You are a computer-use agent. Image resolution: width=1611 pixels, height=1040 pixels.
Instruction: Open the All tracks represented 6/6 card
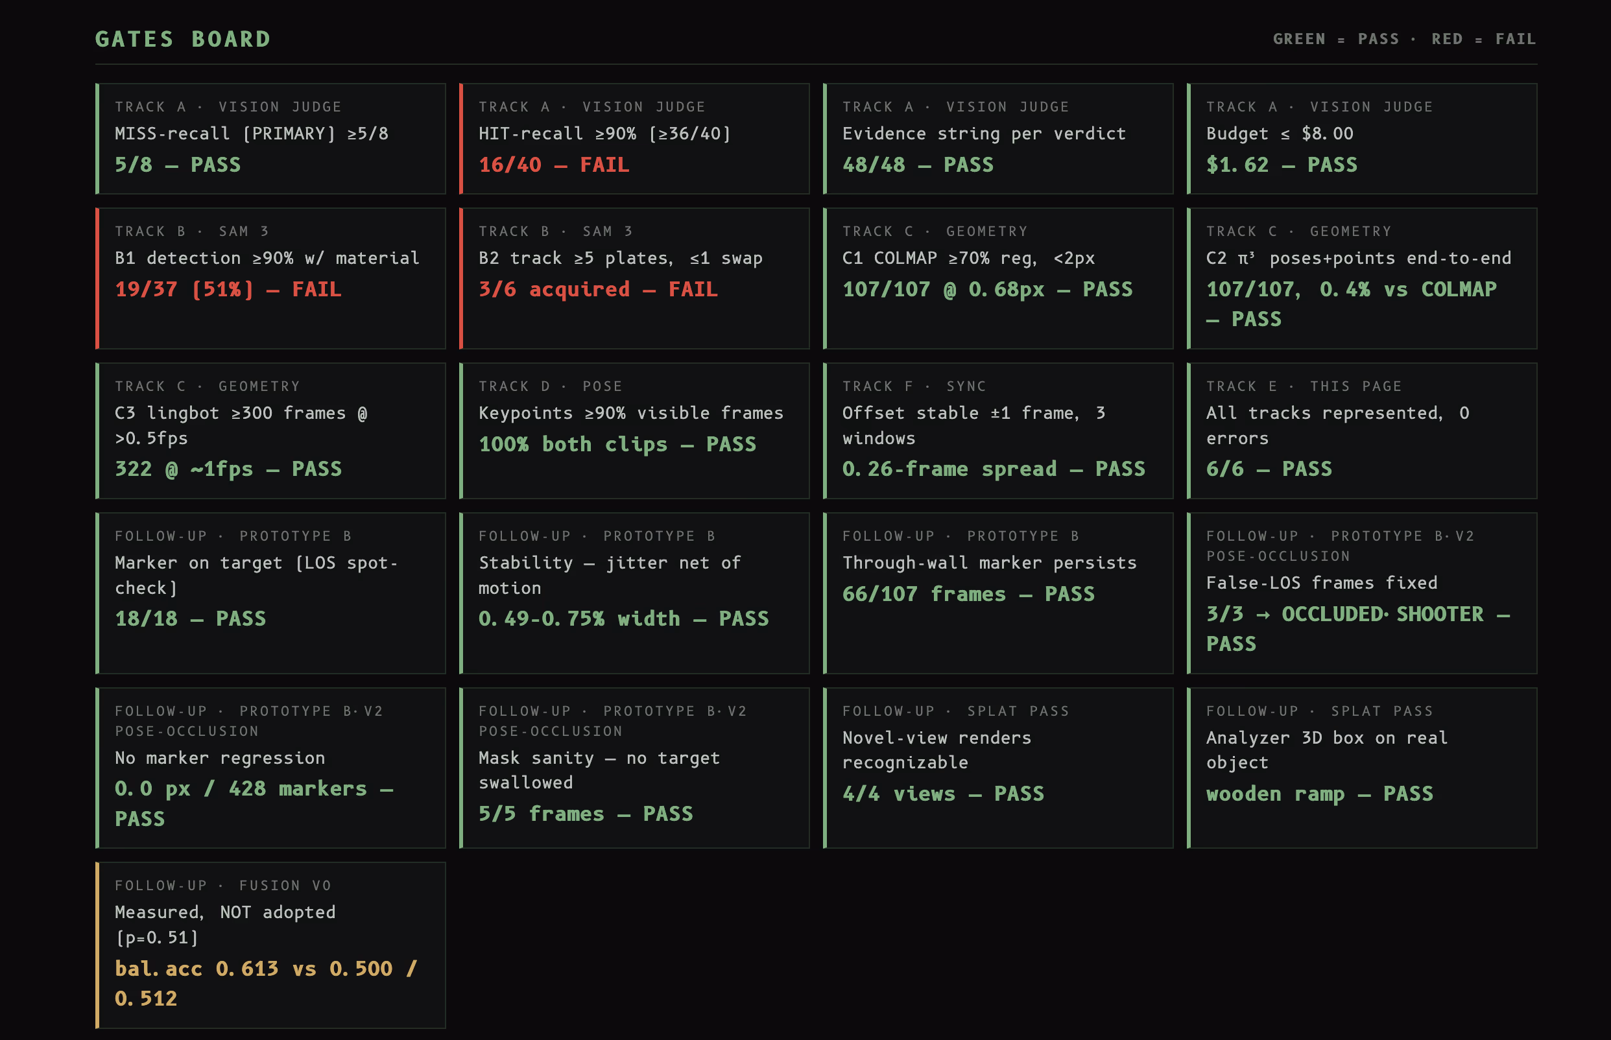[x=1362, y=431]
